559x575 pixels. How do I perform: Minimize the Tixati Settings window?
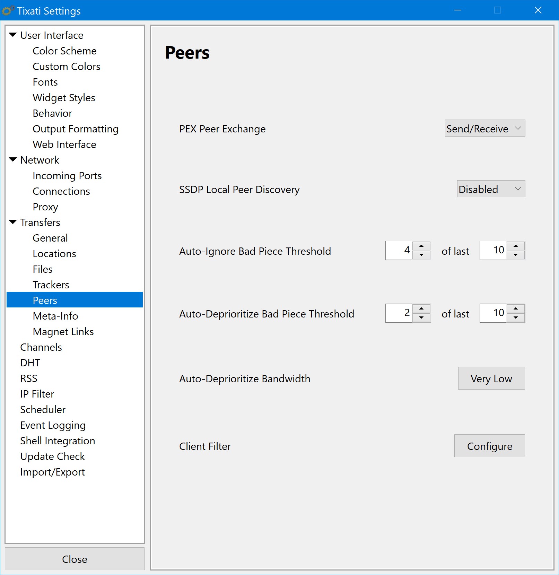[458, 10]
